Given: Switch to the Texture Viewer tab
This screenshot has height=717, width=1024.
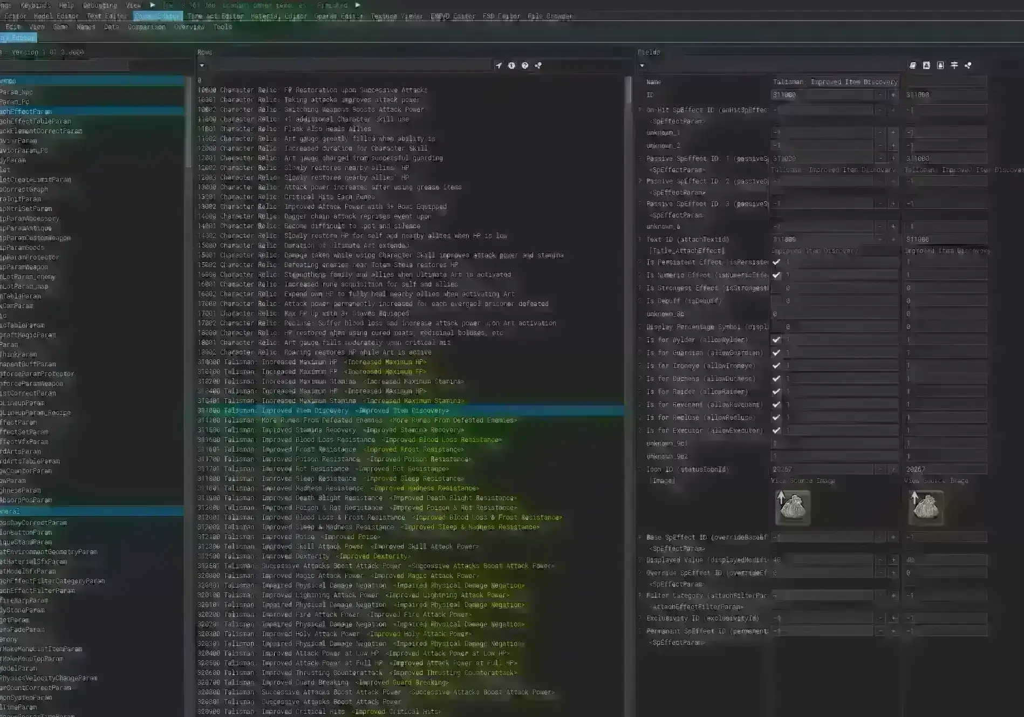Looking at the screenshot, I should point(397,16).
